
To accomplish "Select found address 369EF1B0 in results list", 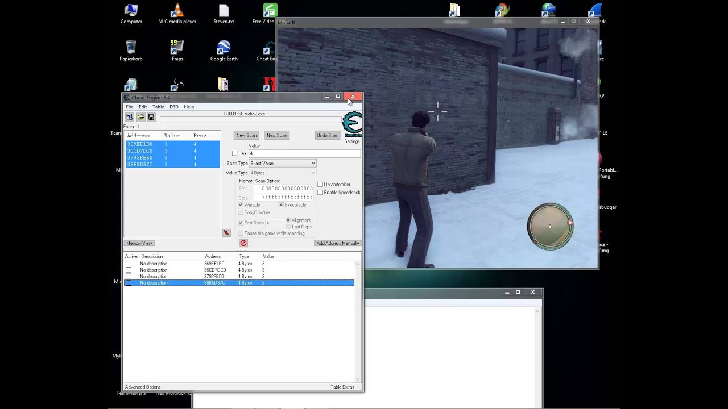I will pyautogui.click(x=172, y=144).
